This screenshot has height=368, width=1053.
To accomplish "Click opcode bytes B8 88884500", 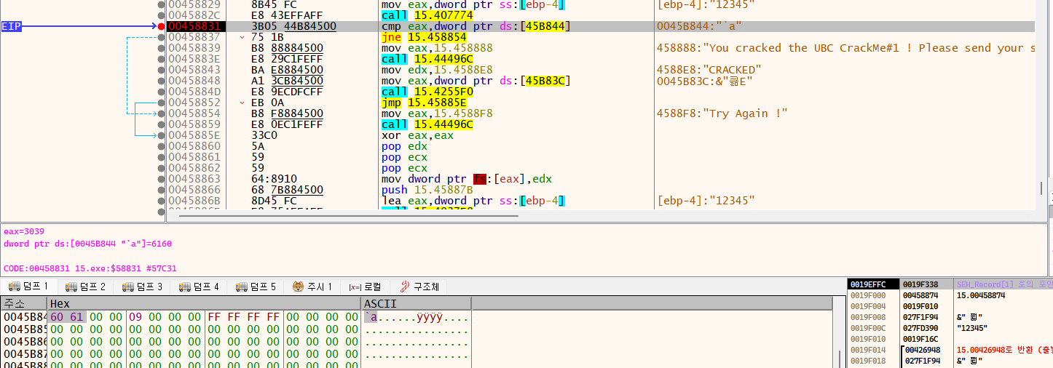I will click(x=287, y=48).
